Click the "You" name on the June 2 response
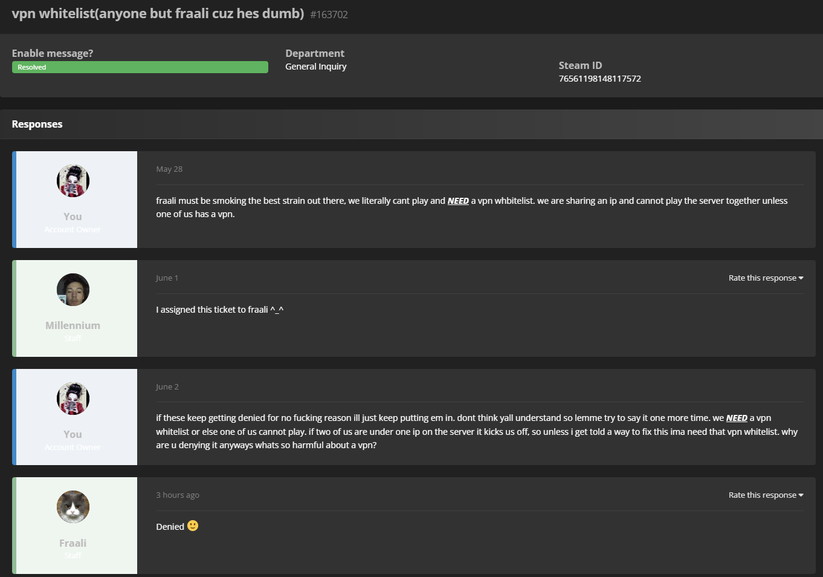This screenshot has height=577, width=823. tap(73, 434)
